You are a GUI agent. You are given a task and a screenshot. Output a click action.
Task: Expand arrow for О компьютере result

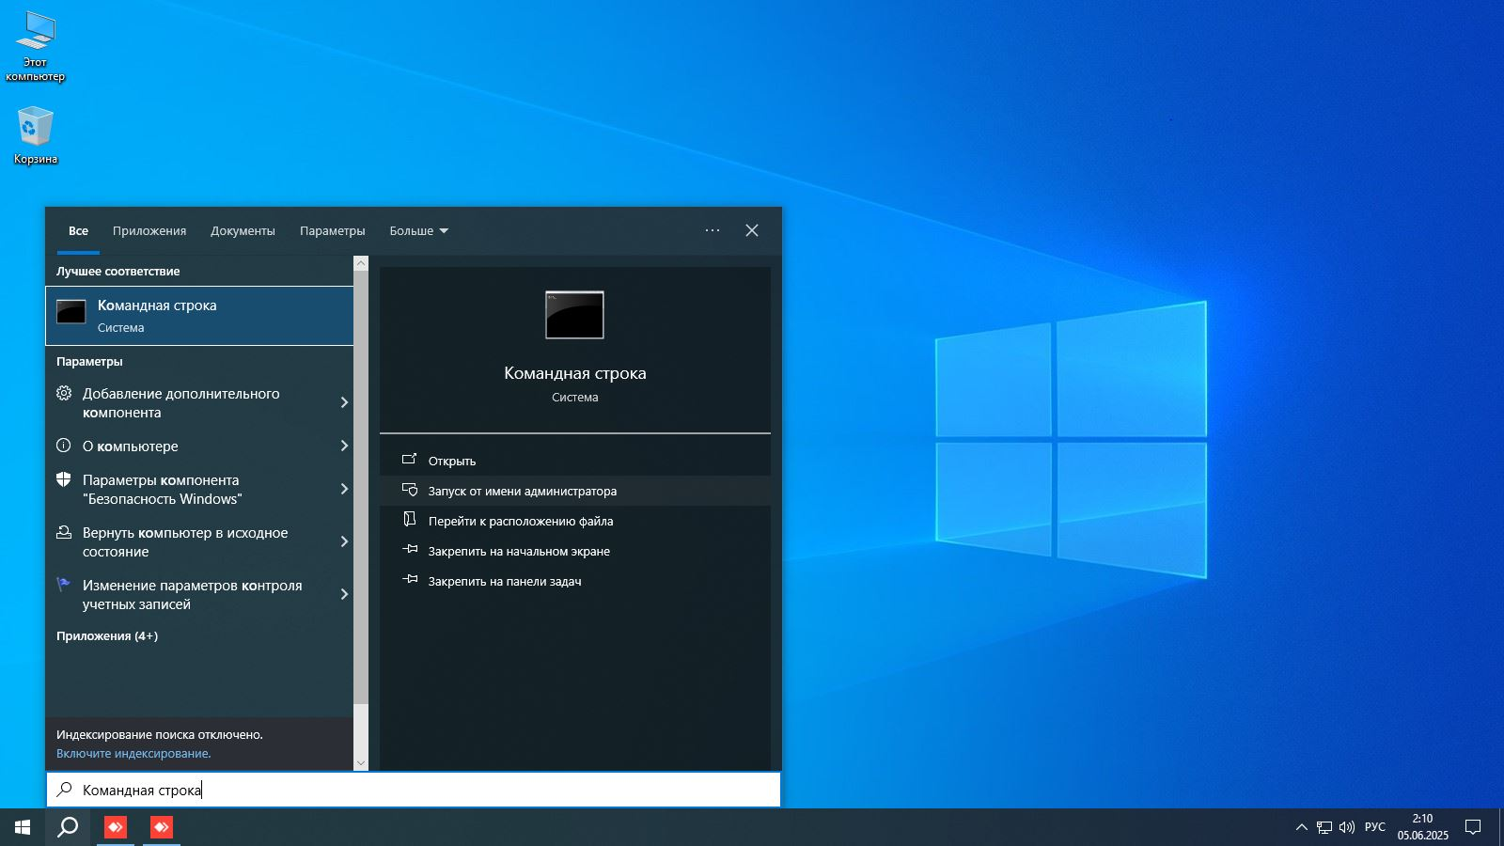[x=344, y=446]
